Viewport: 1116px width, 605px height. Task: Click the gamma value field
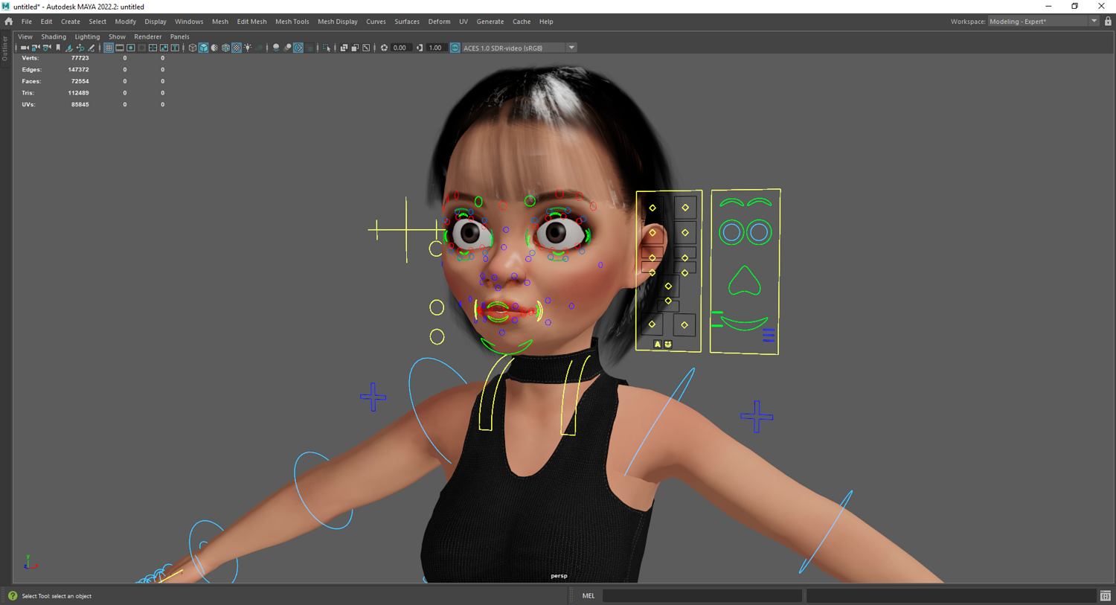436,48
